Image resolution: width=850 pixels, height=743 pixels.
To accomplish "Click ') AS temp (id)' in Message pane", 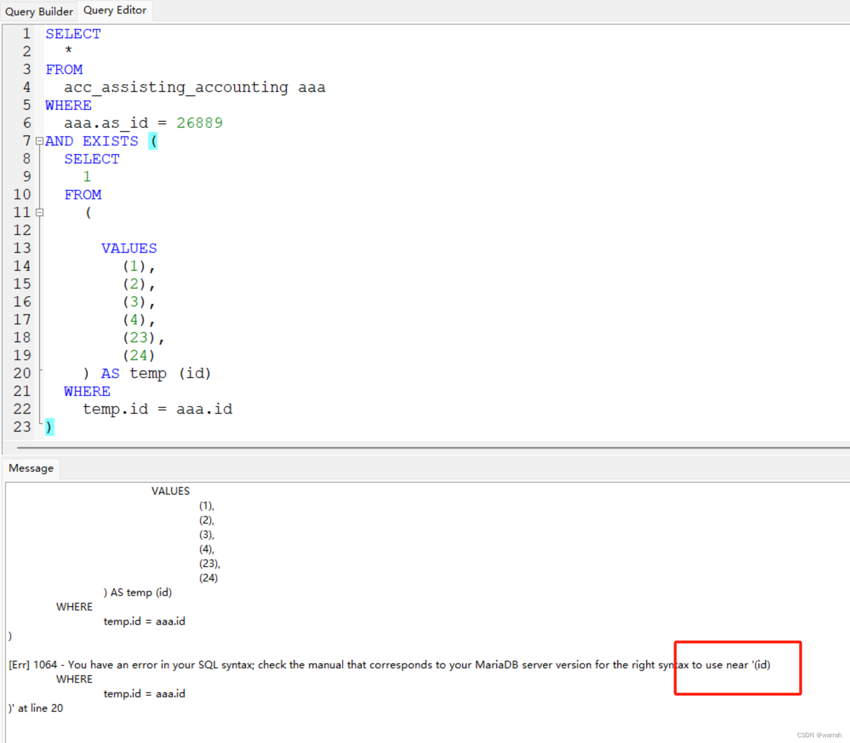I will coord(137,593).
